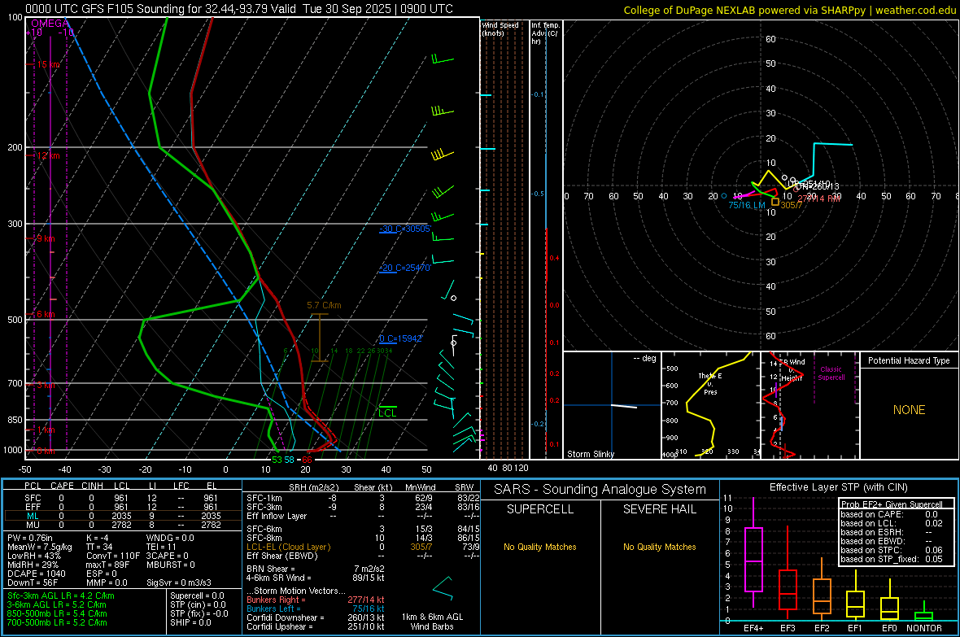Click the 'Inf. Temp. Adv. (C/hr)' panel header

545,33
